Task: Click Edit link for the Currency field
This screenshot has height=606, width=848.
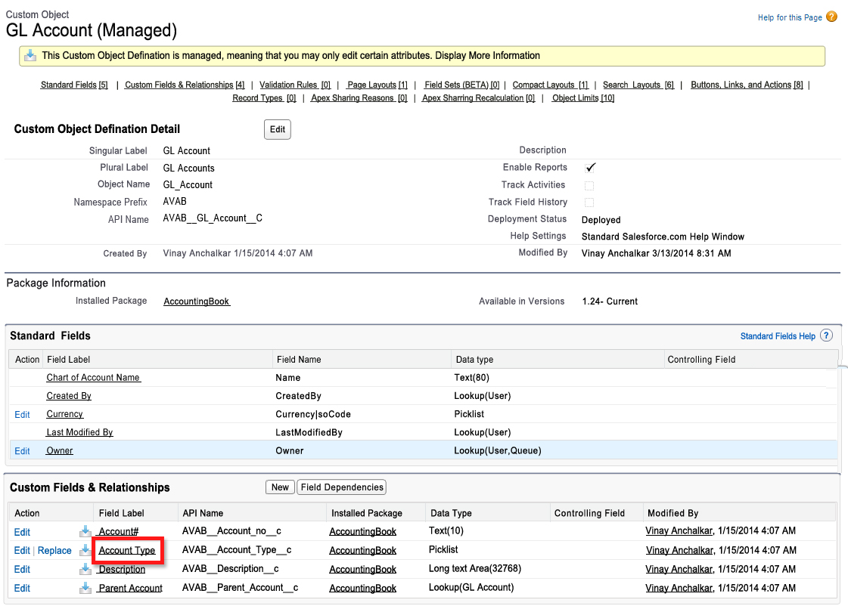Action: pyautogui.click(x=22, y=415)
